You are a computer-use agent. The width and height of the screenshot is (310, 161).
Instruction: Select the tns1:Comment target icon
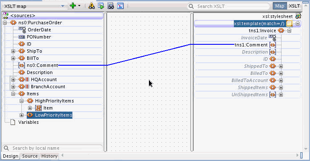pos(273,45)
